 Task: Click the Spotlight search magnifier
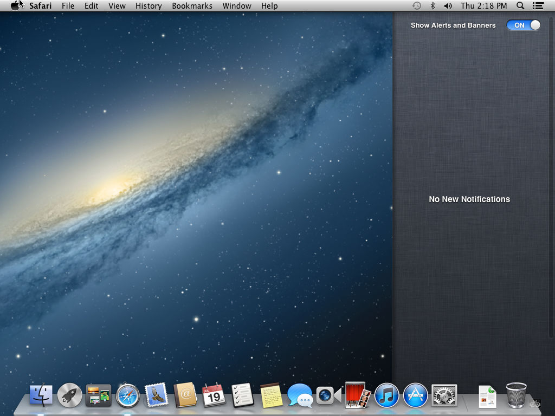[520, 6]
